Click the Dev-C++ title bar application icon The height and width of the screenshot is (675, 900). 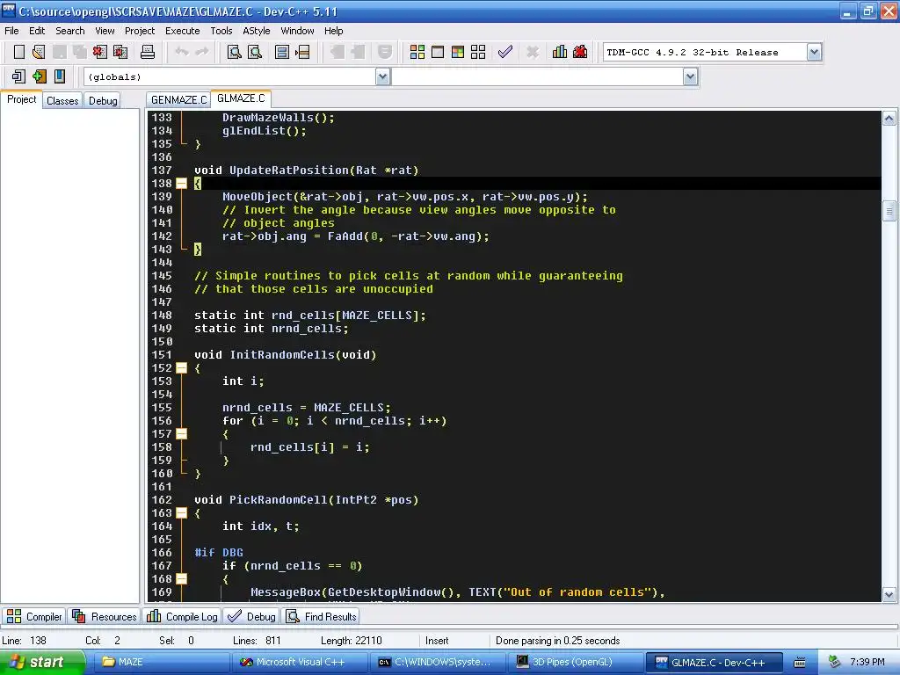point(9,11)
